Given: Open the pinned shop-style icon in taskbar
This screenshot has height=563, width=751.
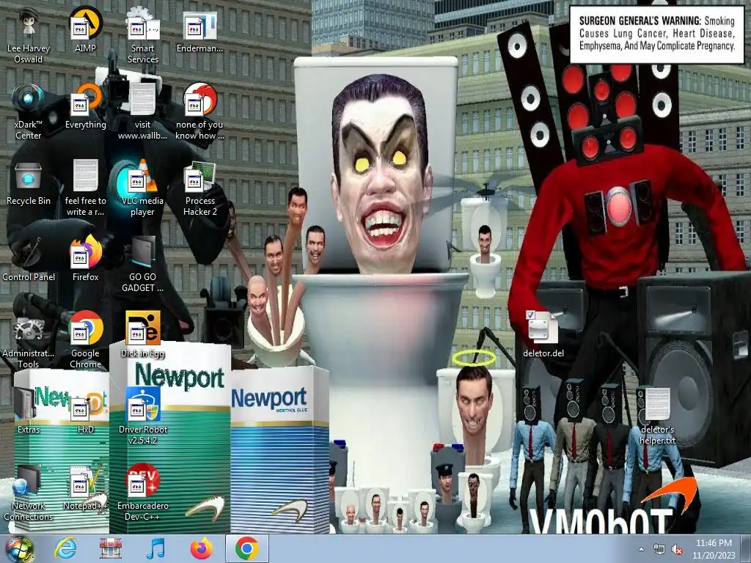Looking at the screenshot, I should [x=111, y=548].
